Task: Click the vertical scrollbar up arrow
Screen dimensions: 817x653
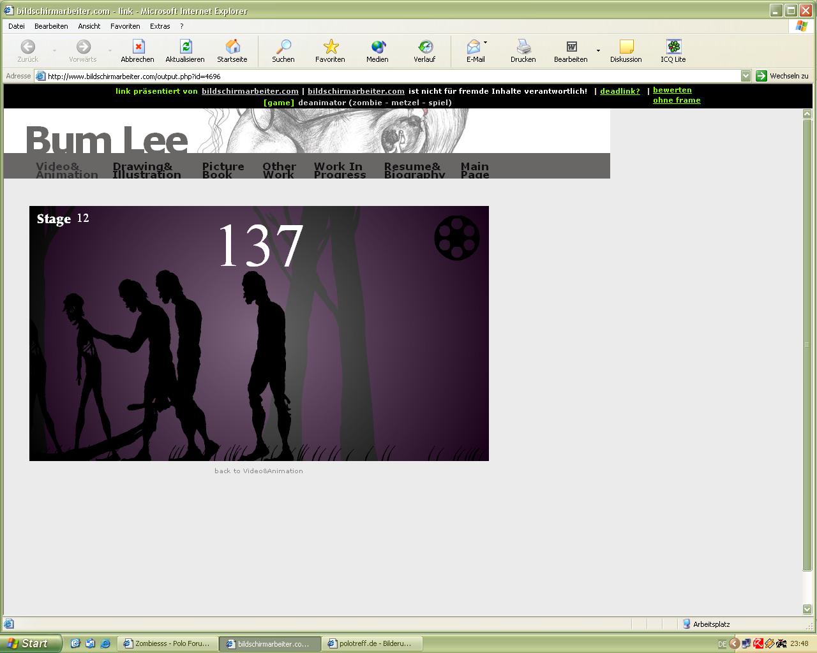Action: [807, 114]
